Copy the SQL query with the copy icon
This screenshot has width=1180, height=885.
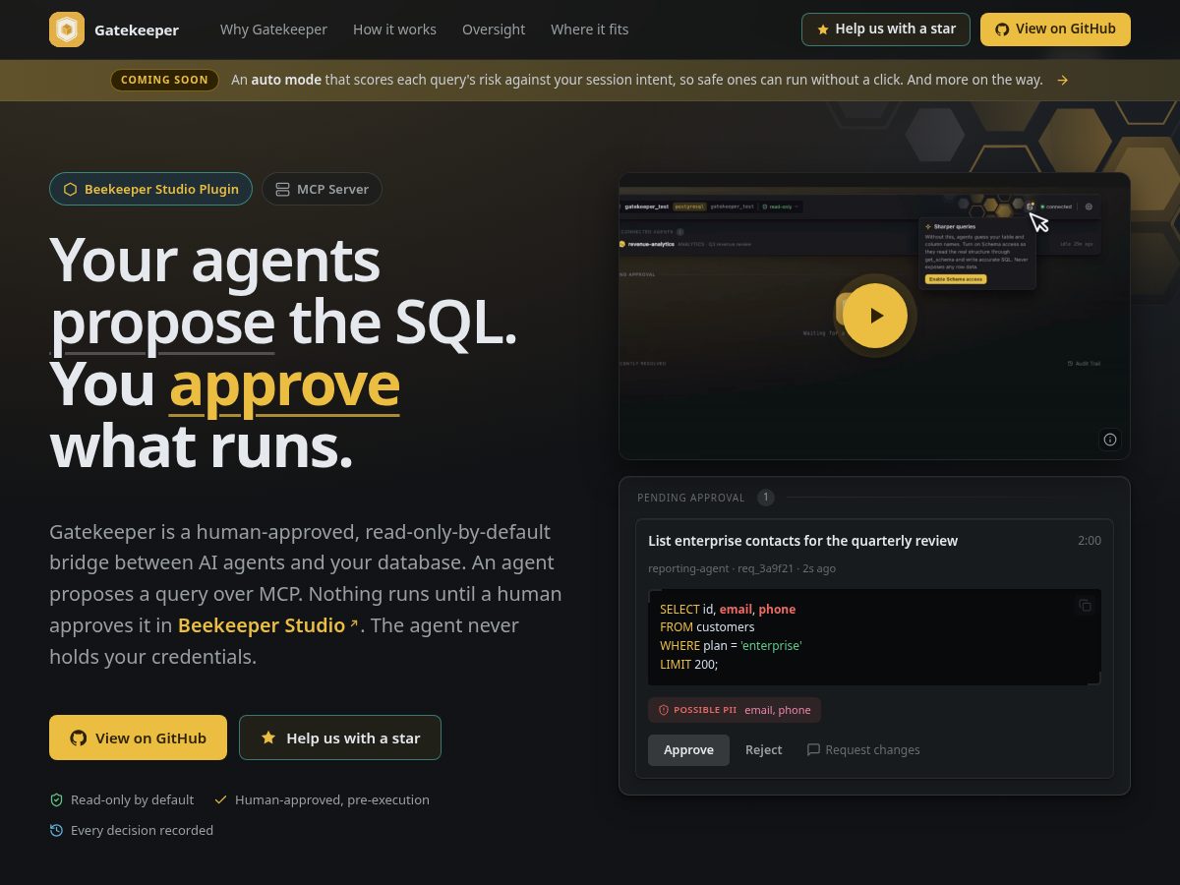(1085, 606)
